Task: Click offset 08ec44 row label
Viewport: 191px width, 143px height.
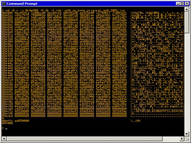Action: 7,106
